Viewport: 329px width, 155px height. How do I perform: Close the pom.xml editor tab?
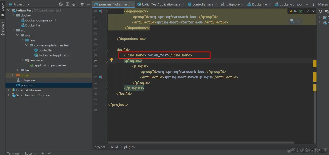[x=132, y=4]
